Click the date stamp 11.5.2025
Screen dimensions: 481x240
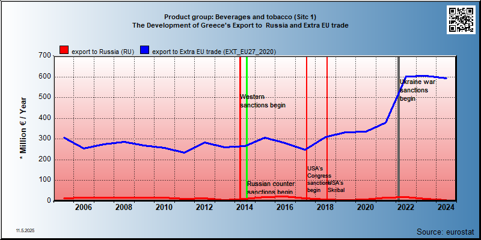click(25, 230)
